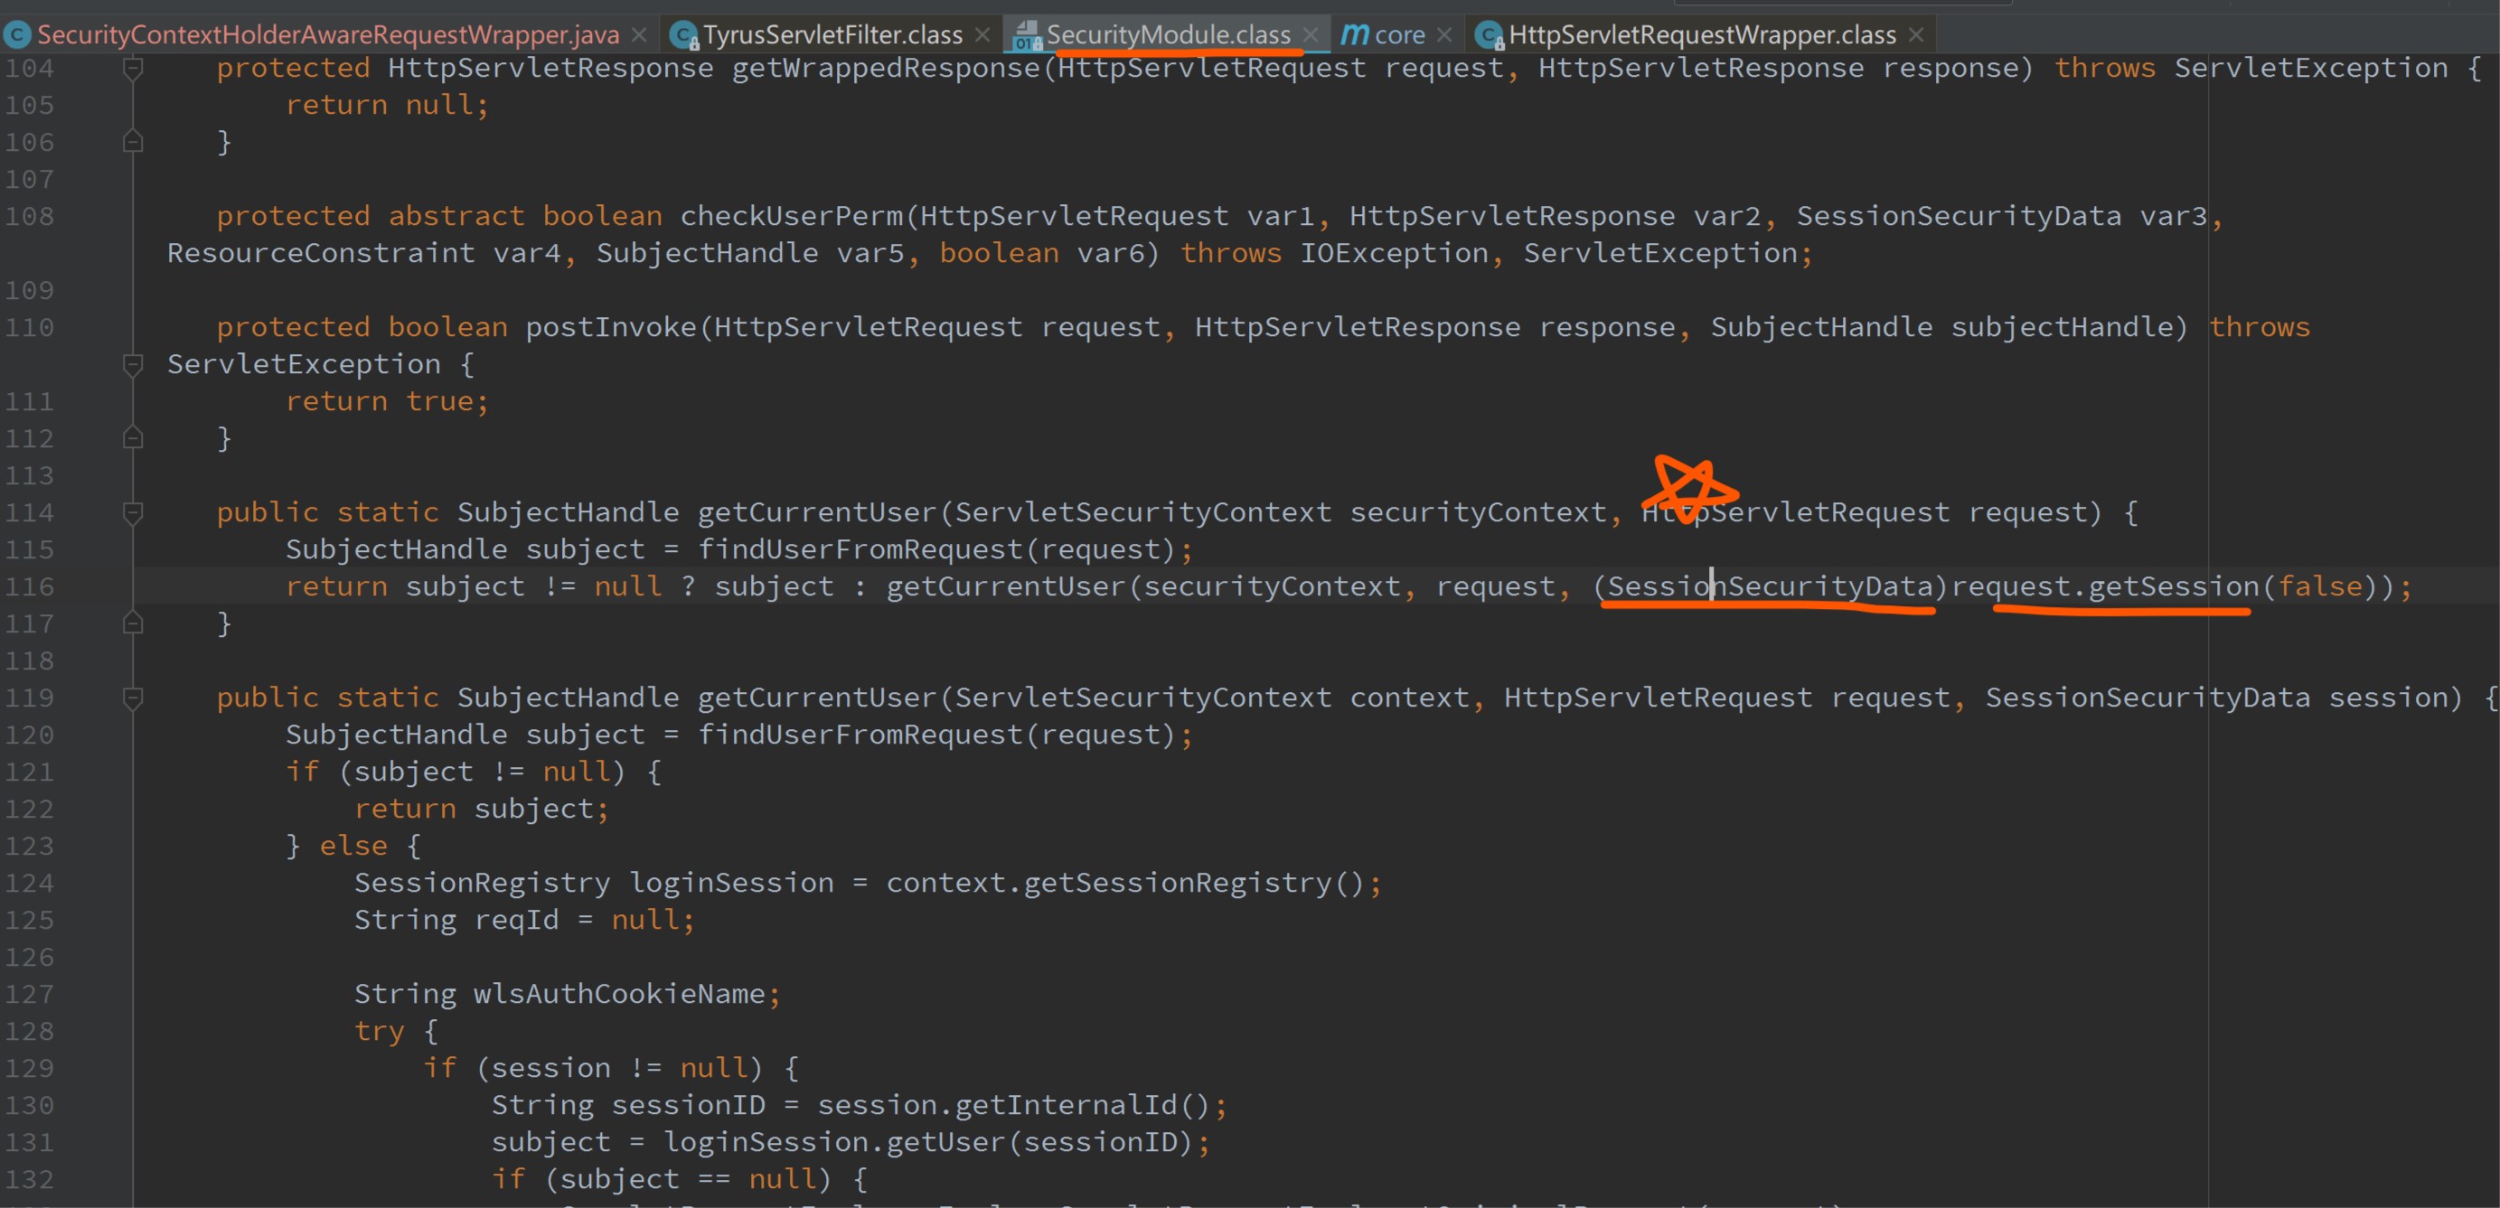Switch to the TyrusServletFilter.class tab
Viewport: 2500px width, 1208px height.
tap(832, 36)
